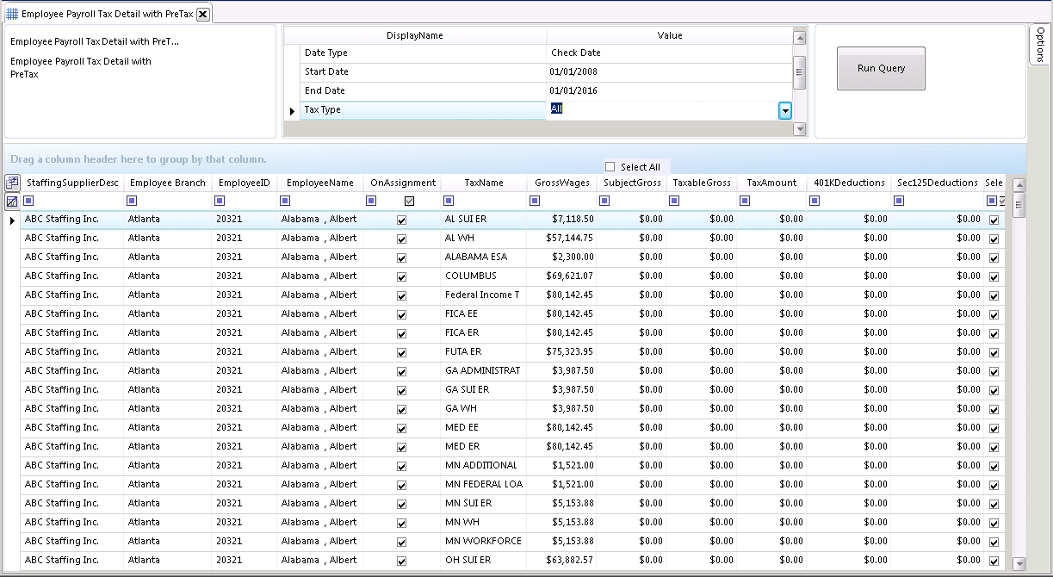Image resolution: width=1053 pixels, height=577 pixels.
Task: Select the Federal Income T tax name cell
Action: point(484,295)
